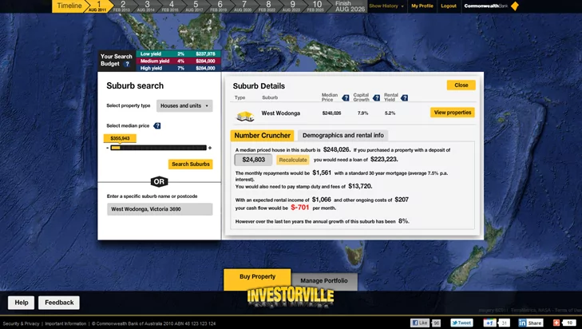The width and height of the screenshot is (582, 329).
Task: Select the Medium yield budget row
Action: [x=178, y=61]
